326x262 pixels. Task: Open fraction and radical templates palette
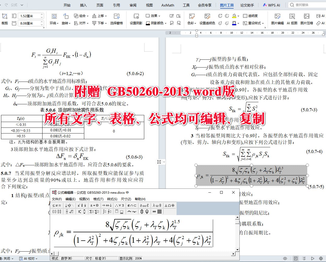pyautogui.click(x=69, y=212)
